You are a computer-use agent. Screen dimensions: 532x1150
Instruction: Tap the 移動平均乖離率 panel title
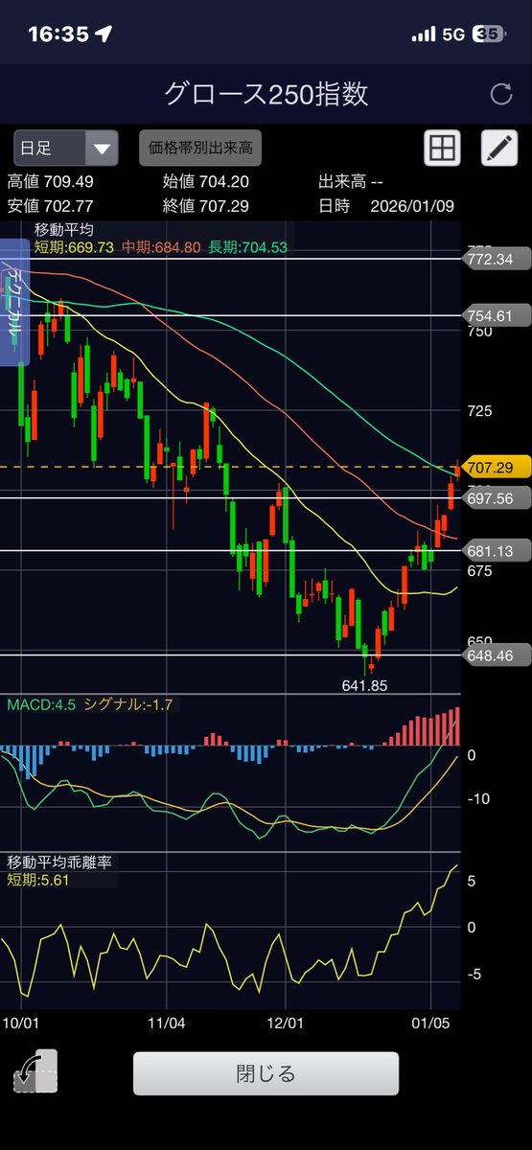(59, 862)
